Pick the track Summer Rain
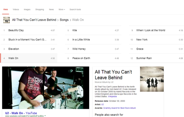The height and width of the screenshot is (117, 184). pyautogui.click(x=156, y=58)
